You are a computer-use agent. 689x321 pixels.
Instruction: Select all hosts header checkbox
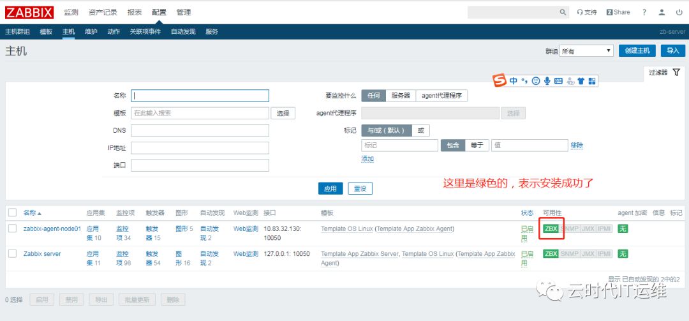coord(13,213)
